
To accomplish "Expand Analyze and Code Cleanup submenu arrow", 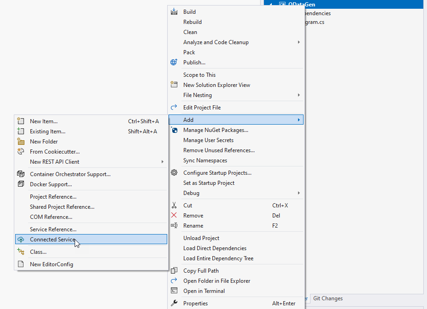I will point(299,42).
